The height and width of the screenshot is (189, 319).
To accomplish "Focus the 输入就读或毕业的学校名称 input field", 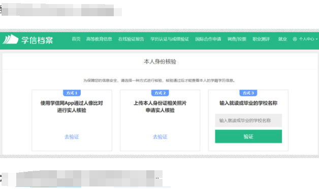I will coord(248,121).
